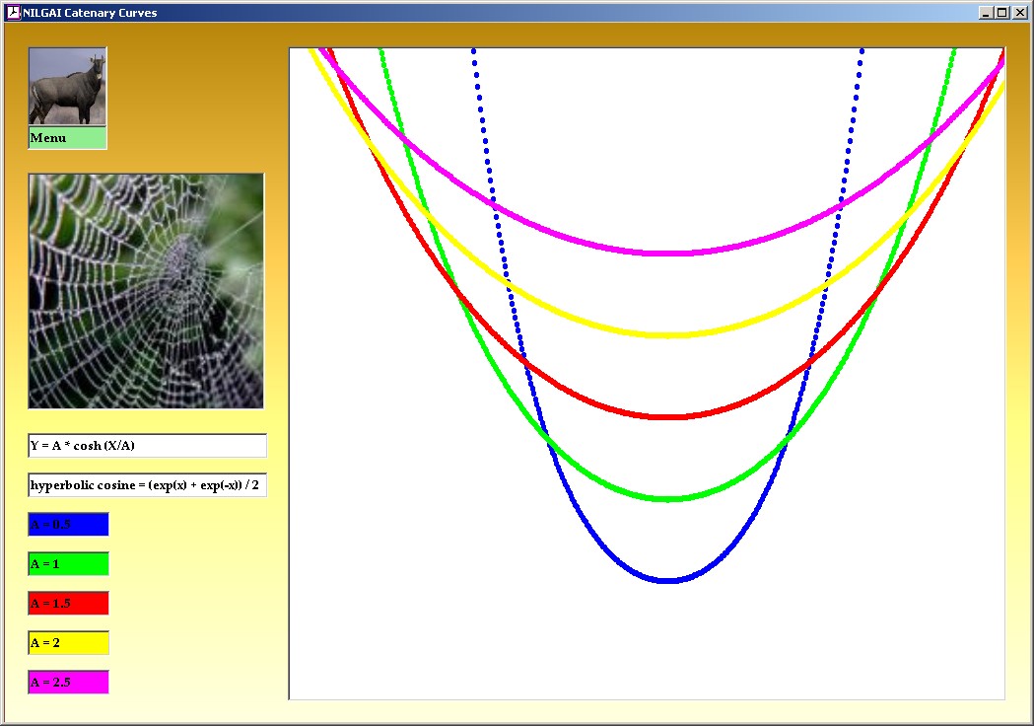Screen dimensions: 1034x726
Task: Click the spider web photo
Action: [x=146, y=291]
